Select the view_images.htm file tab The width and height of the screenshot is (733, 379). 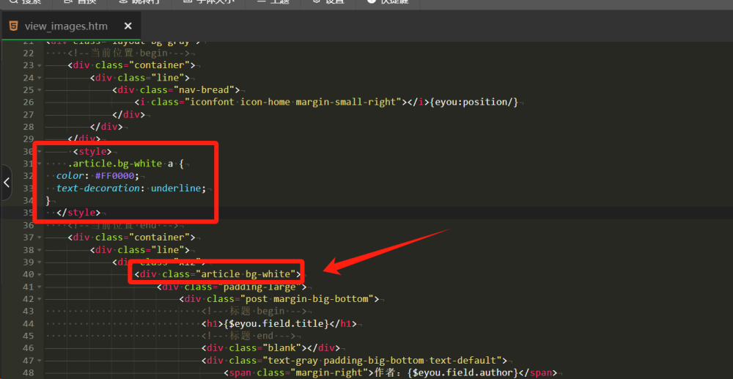[70, 26]
